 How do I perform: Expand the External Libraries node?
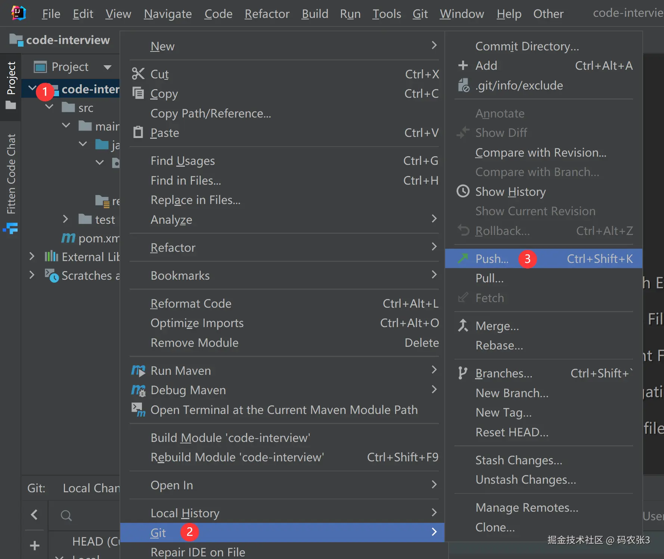(x=32, y=256)
